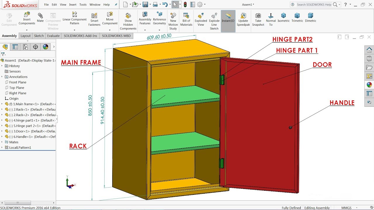This screenshot has height=210, width=374.
Task: Expand the Mates folder
Action: click(x=2, y=142)
